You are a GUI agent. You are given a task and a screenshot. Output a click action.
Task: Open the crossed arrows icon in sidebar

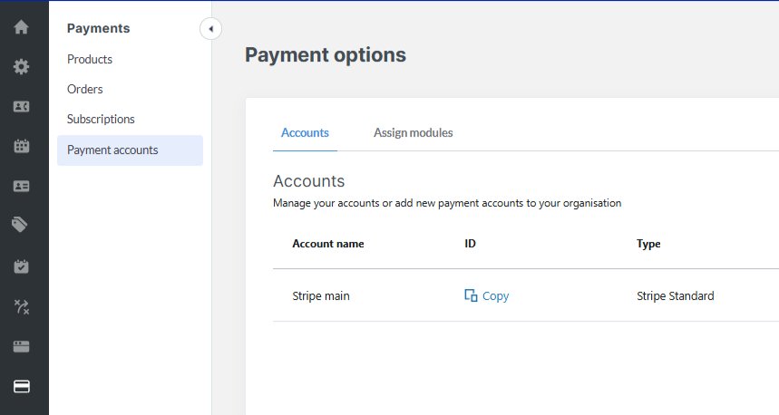pyautogui.click(x=21, y=306)
